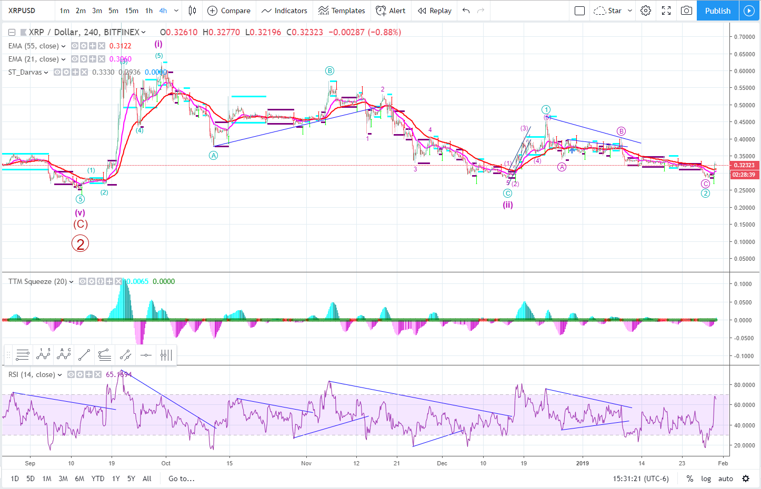
Task: Select the trend line drawing tool
Action: coord(84,355)
